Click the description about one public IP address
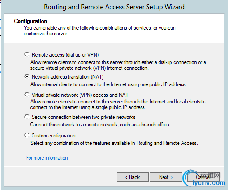228x190 pixels. [x=109, y=84]
